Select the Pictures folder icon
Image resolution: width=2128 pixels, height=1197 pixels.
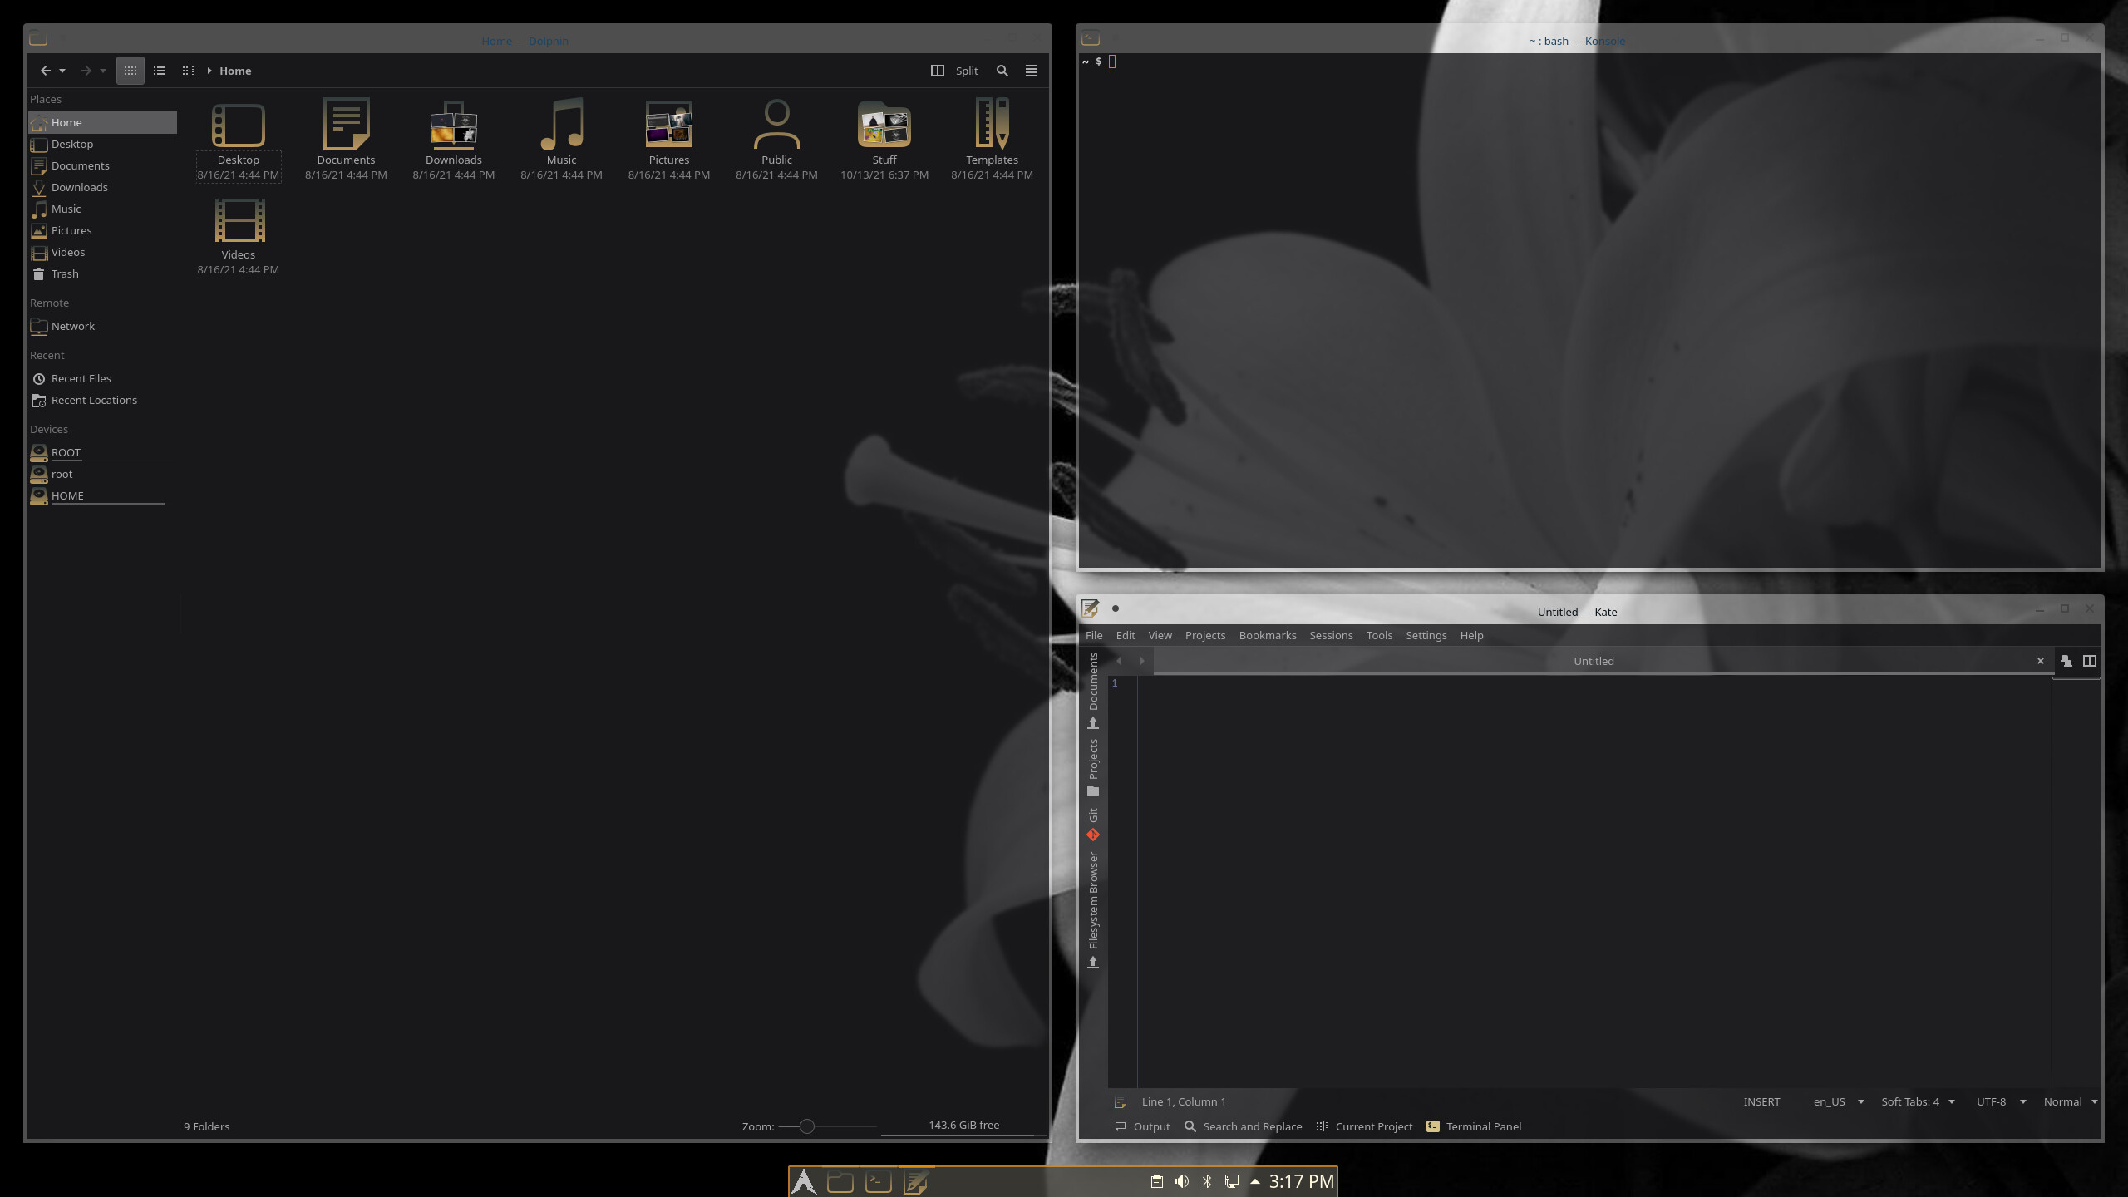point(669,126)
